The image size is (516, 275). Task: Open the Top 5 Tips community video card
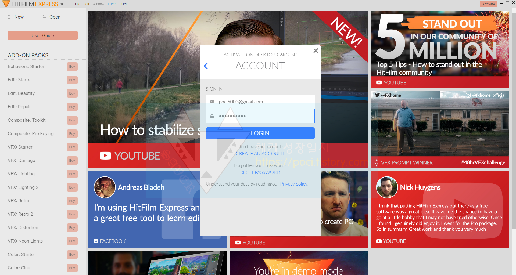pos(440,49)
